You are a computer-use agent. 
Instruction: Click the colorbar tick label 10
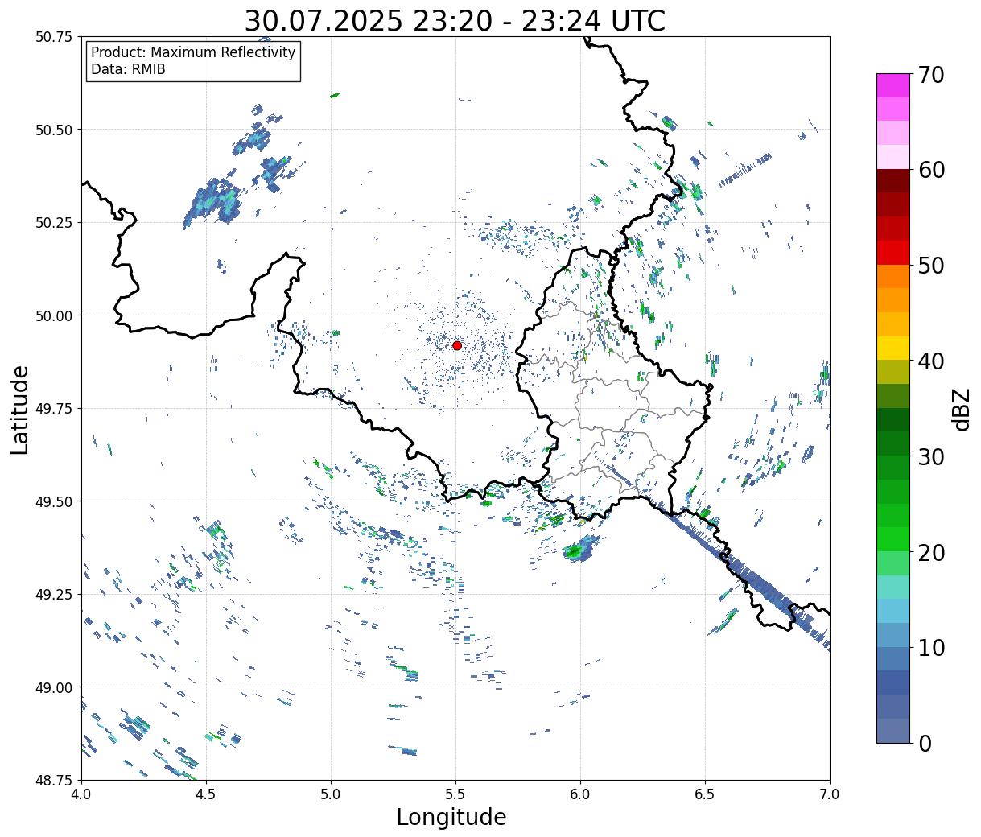pyautogui.click(x=930, y=647)
